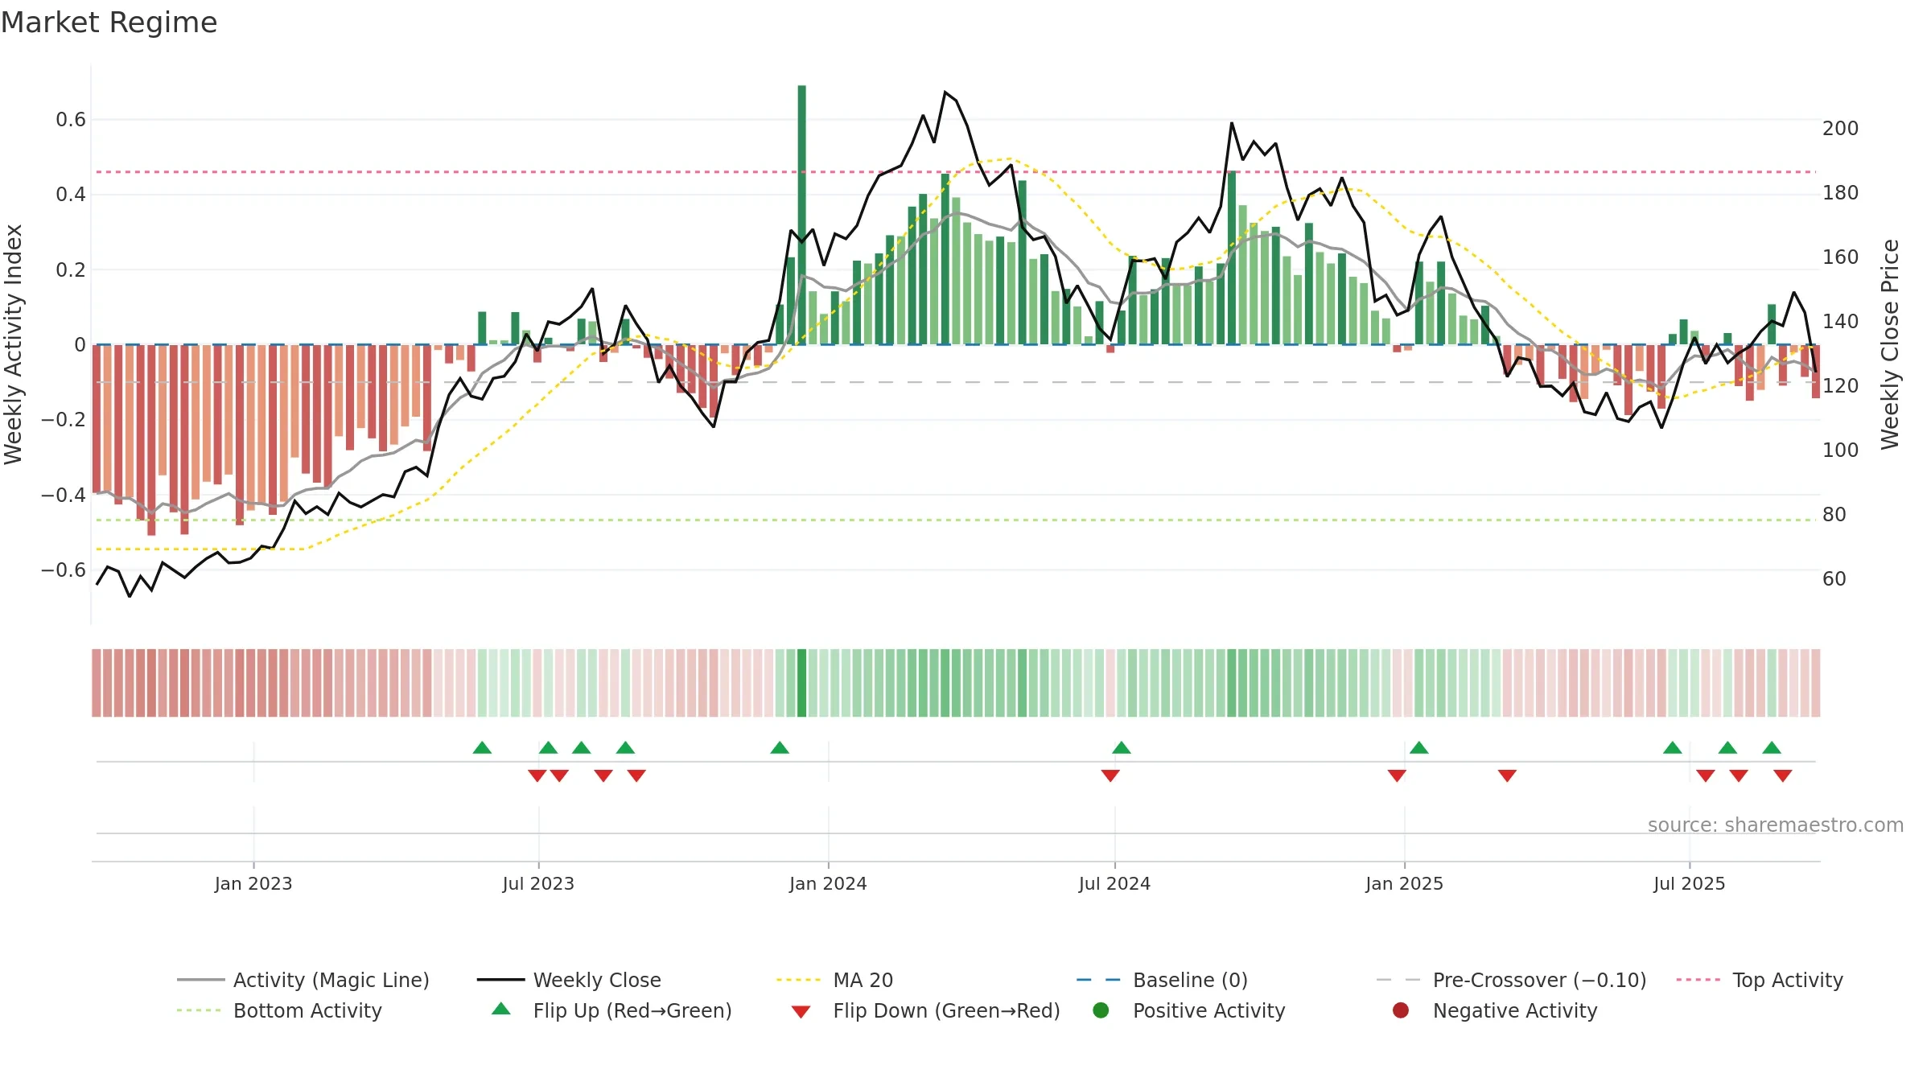Click the Positive Activity legend entry
1931x1086 pixels.
pyautogui.click(x=1189, y=1010)
